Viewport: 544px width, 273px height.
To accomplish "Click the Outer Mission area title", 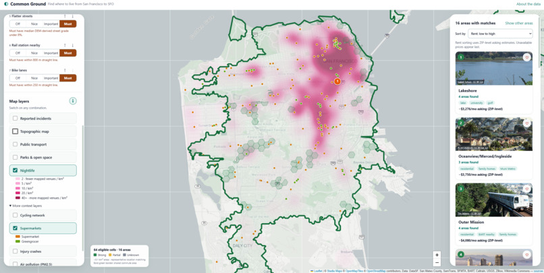I will pyautogui.click(x=471, y=222).
